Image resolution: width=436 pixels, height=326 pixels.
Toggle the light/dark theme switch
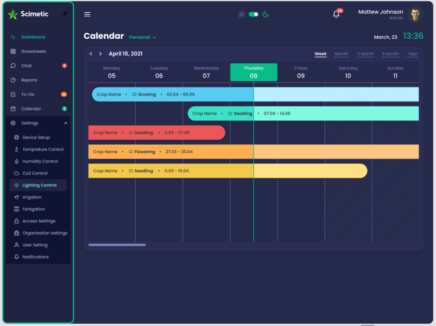[253, 14]
